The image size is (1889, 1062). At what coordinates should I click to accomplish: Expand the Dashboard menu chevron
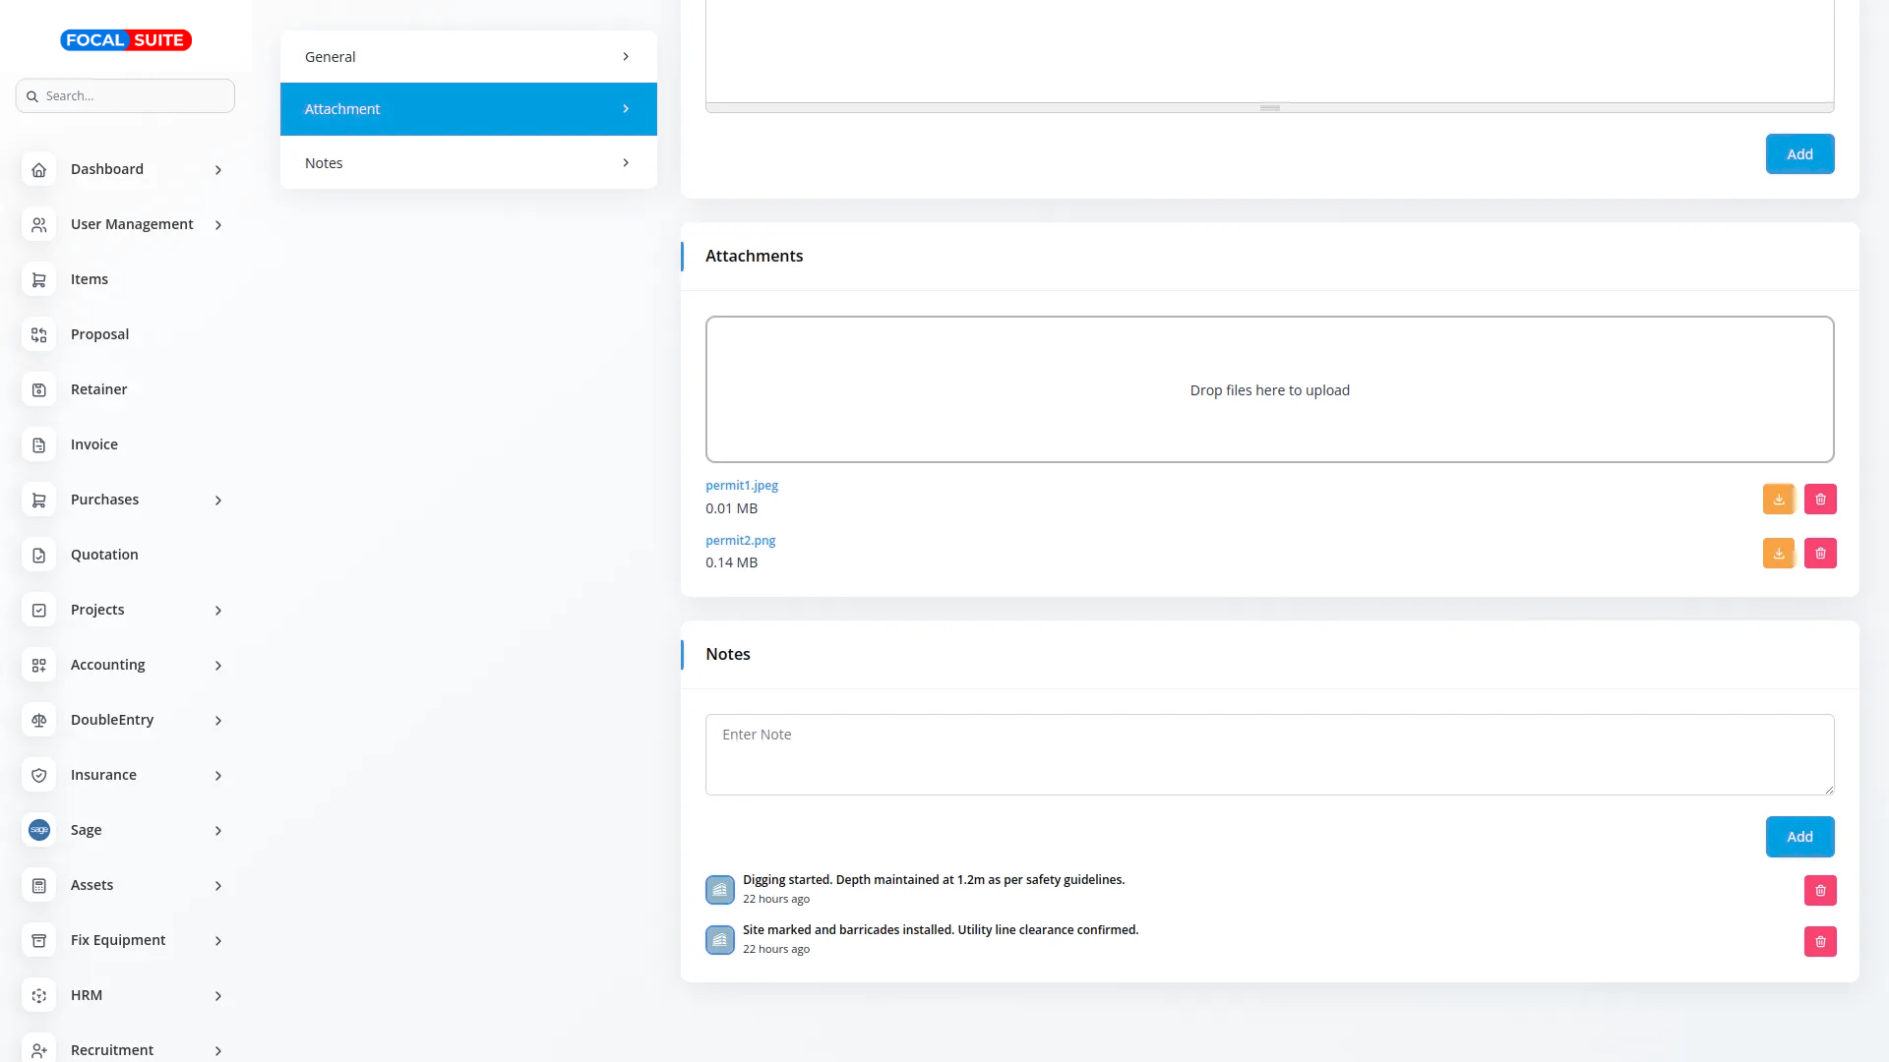coord(218,170)
